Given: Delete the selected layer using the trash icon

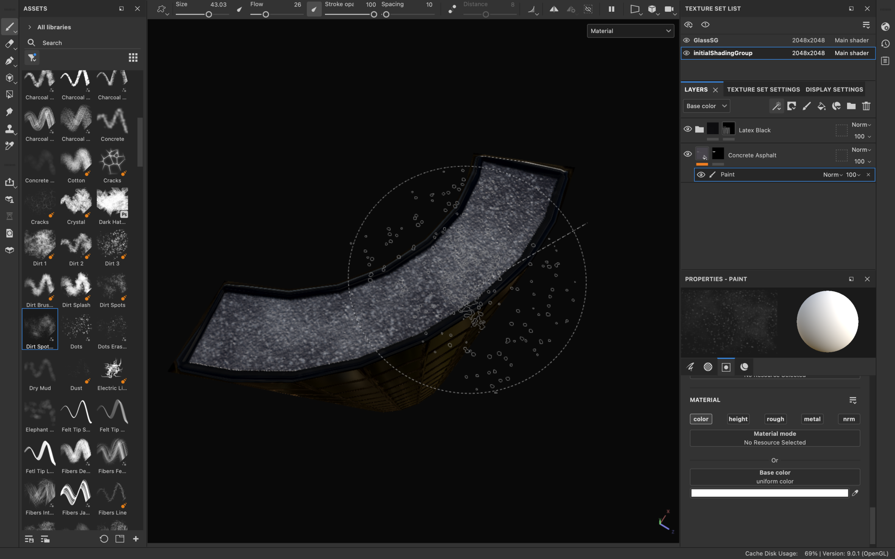Looking at the screenshot, I should [x=866, y=106].
